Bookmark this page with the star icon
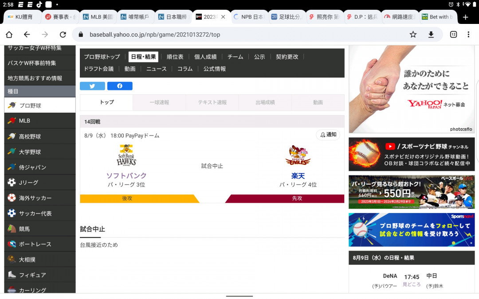 click(x=413, y=35)
